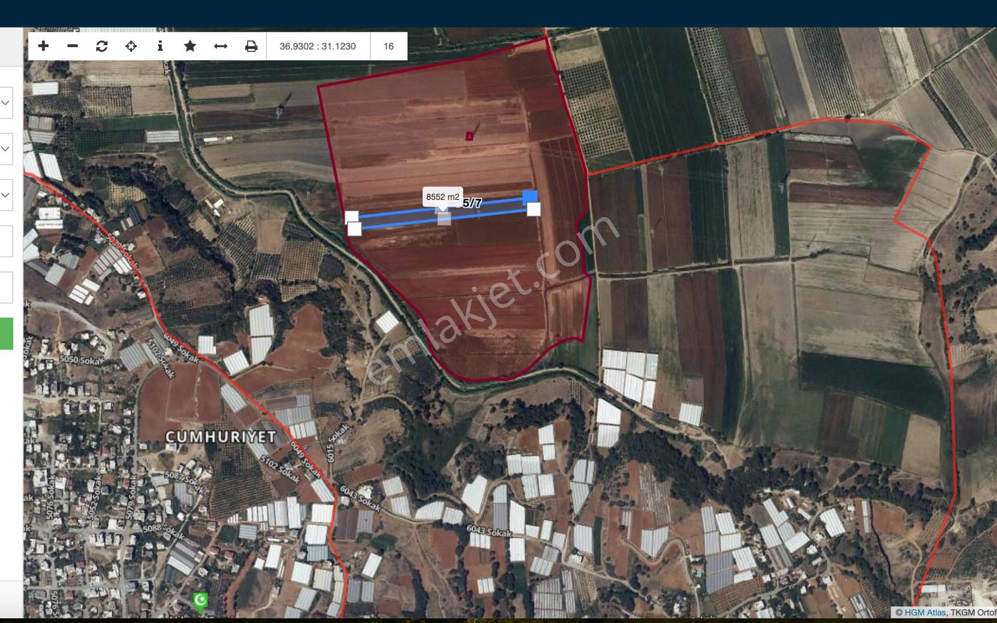Select the 5/7 parcel label
The width and height of the screenshot is (997, 623).
[x=471, y=203]
